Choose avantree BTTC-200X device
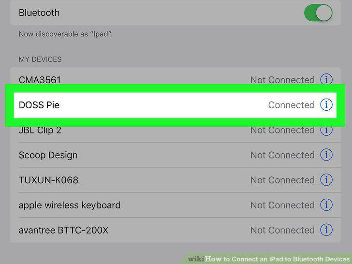The height and width of the screenshot is (264, 352). click(x=176, y=230)
